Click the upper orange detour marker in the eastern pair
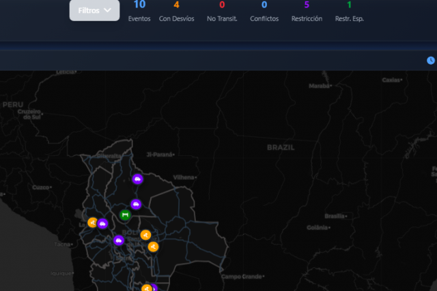Viewport: 437px width, 291px height. [145, 235]
